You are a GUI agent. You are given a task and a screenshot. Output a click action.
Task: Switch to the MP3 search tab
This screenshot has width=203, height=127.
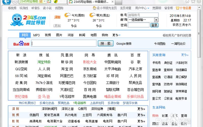36,35
